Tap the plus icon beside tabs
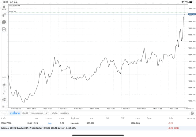Screen dimensions: 196x137 click(4, 113)
